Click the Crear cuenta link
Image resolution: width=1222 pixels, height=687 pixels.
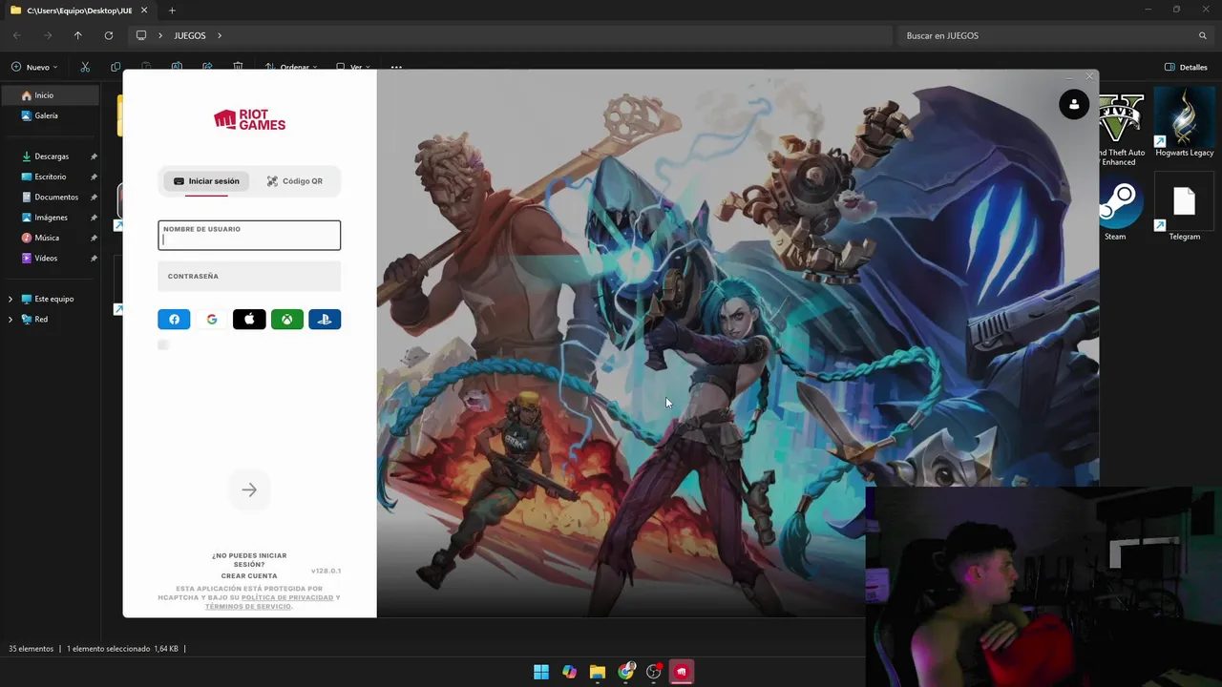[249, 576]
